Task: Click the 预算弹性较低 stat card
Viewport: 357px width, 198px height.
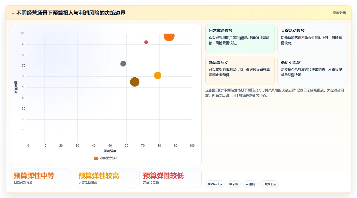Action: 170,178
